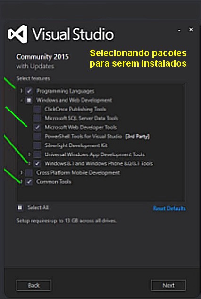Enable Microsoft SQL Server Data Tools
201x299 pixels.
pos(37,118)
